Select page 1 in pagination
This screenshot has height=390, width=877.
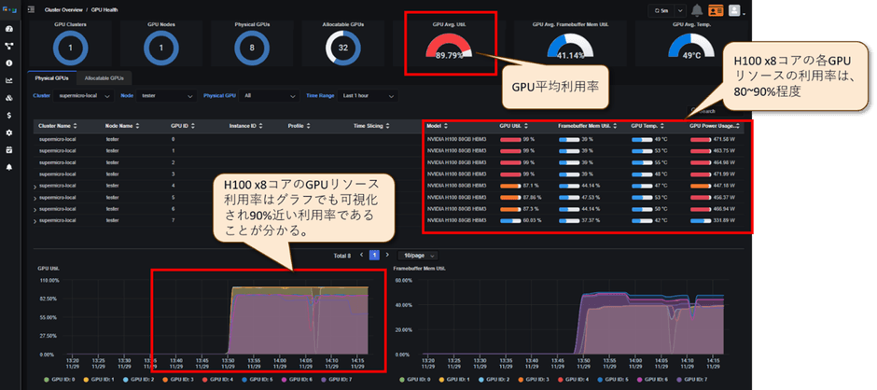pos(374,255)
